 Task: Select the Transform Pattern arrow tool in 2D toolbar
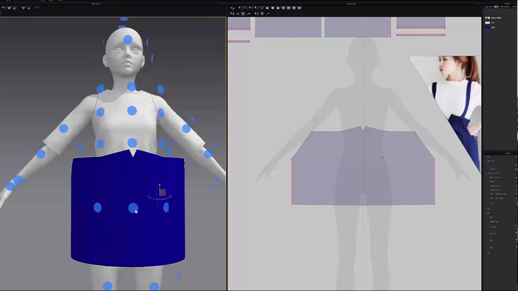241,8
